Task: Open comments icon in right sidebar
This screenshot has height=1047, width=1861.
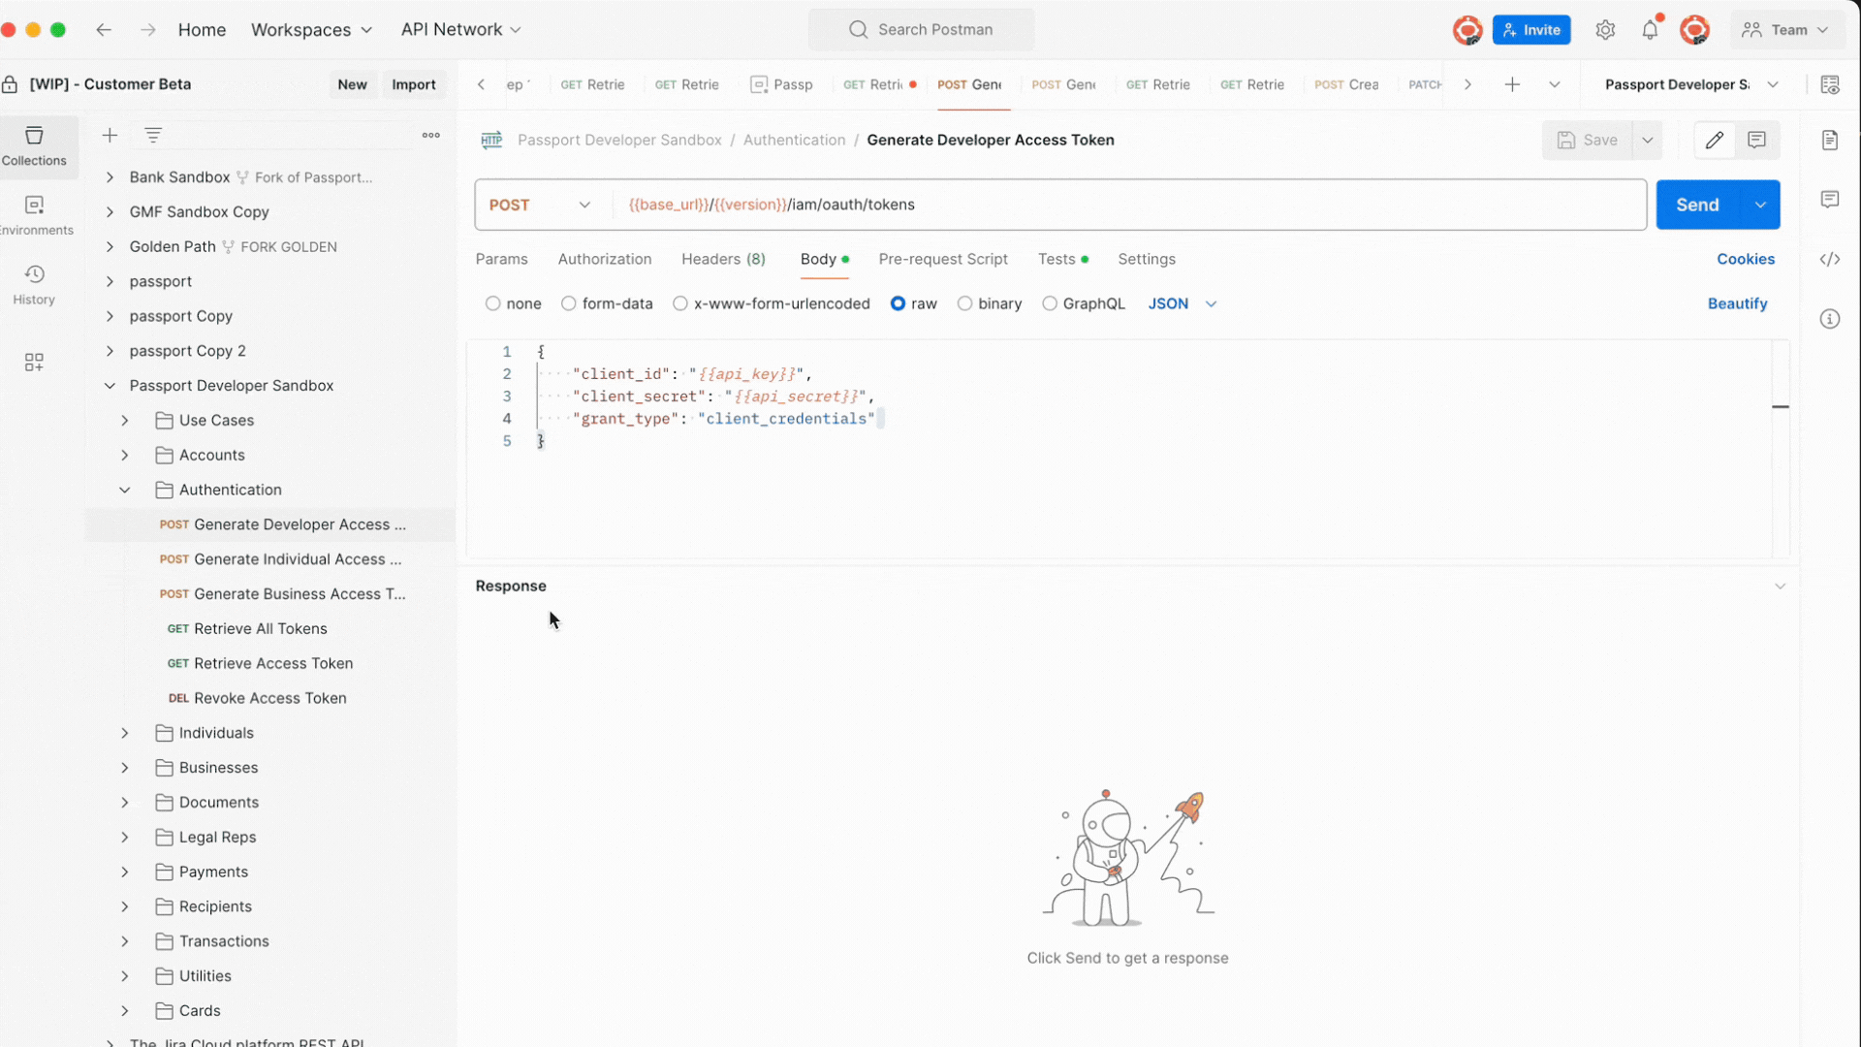Action: point(1830,200)
